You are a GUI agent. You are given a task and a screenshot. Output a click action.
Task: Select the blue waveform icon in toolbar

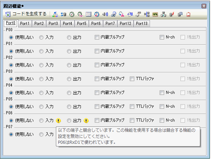click(130, 15)
